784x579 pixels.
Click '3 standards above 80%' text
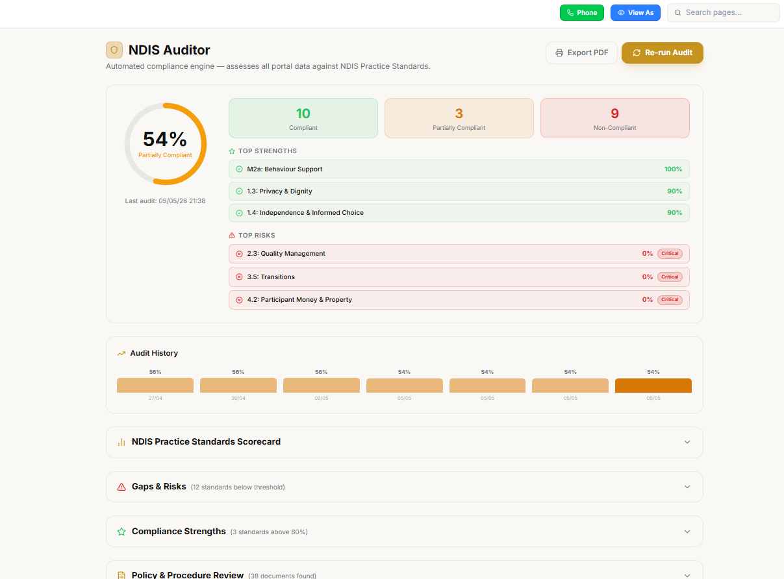(x=269, y=532)
